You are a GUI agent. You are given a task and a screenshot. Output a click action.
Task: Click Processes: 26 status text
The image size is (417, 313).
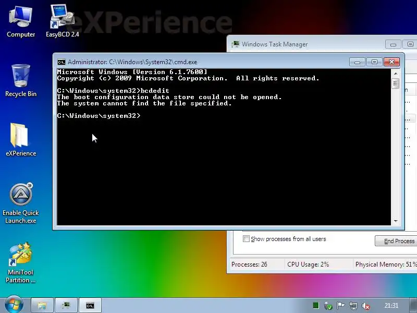click(x=249, y=264)
